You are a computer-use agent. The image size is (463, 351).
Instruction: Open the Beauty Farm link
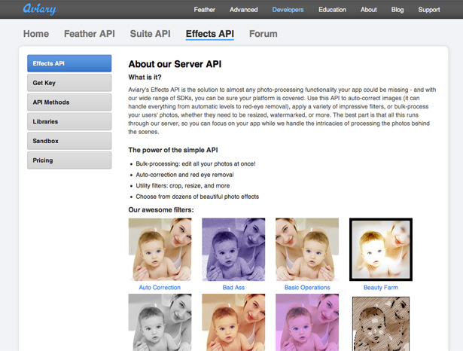click(x=381, y=288)
